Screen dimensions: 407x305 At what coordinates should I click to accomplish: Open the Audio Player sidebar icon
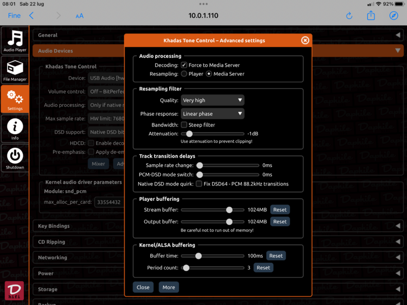[15, 41]
